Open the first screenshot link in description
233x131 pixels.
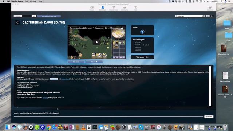54,79
